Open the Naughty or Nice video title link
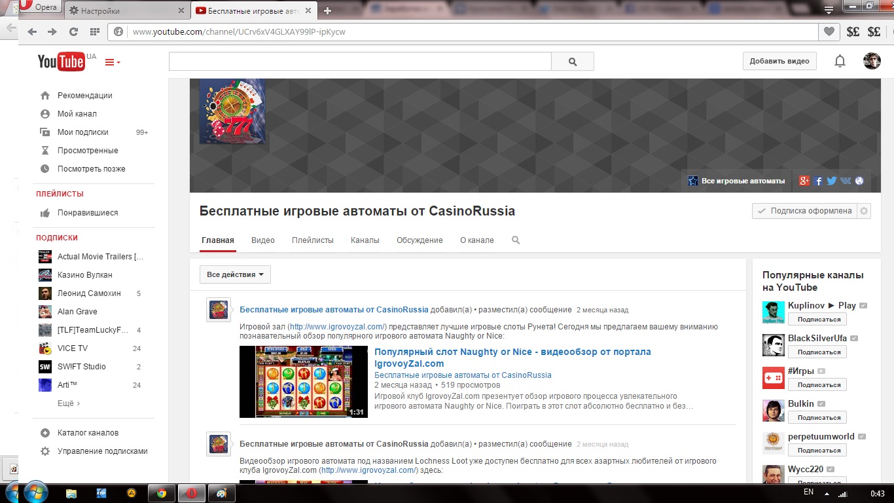Viewport: 894px width, 503px height. point(512,358)
